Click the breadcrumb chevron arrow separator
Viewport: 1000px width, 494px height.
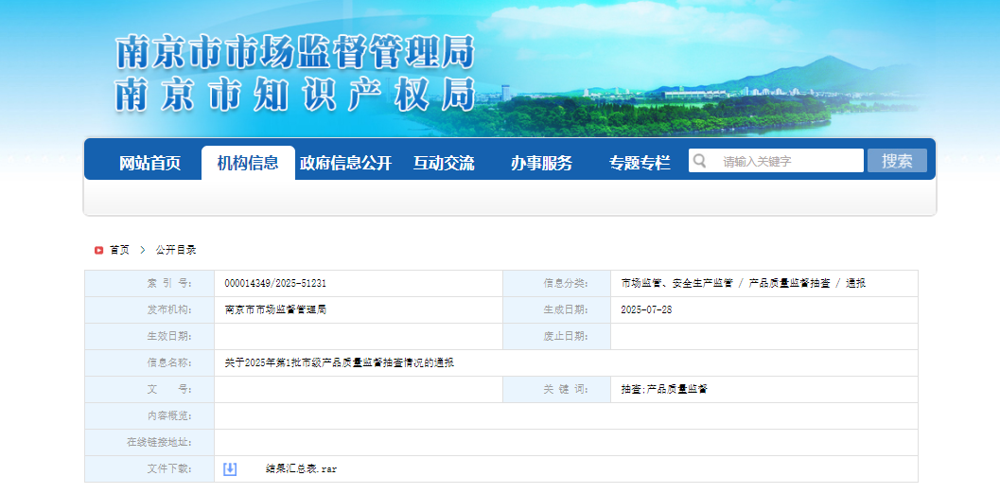[x=143, y=250]
